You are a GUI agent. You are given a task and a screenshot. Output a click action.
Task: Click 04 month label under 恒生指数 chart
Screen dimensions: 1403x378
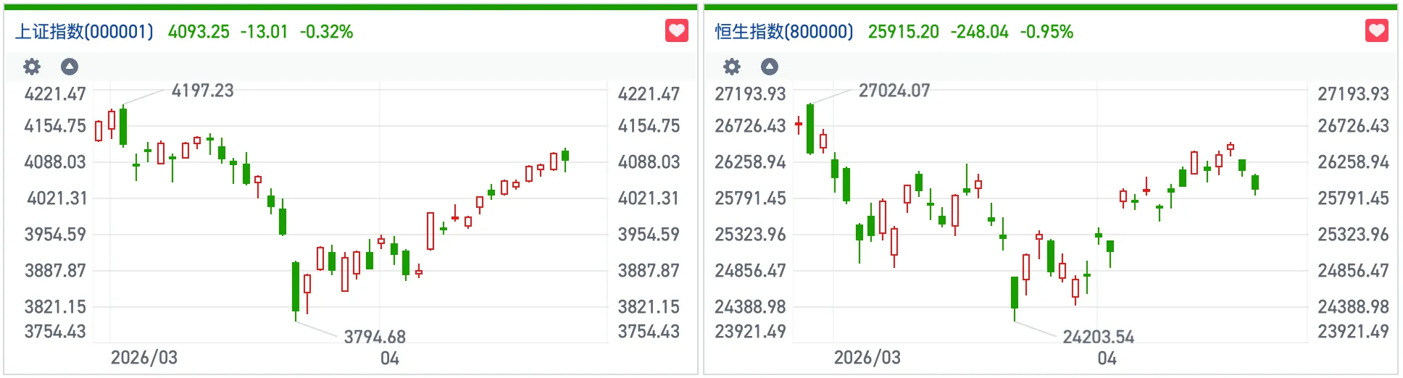tap(1107, 358)
